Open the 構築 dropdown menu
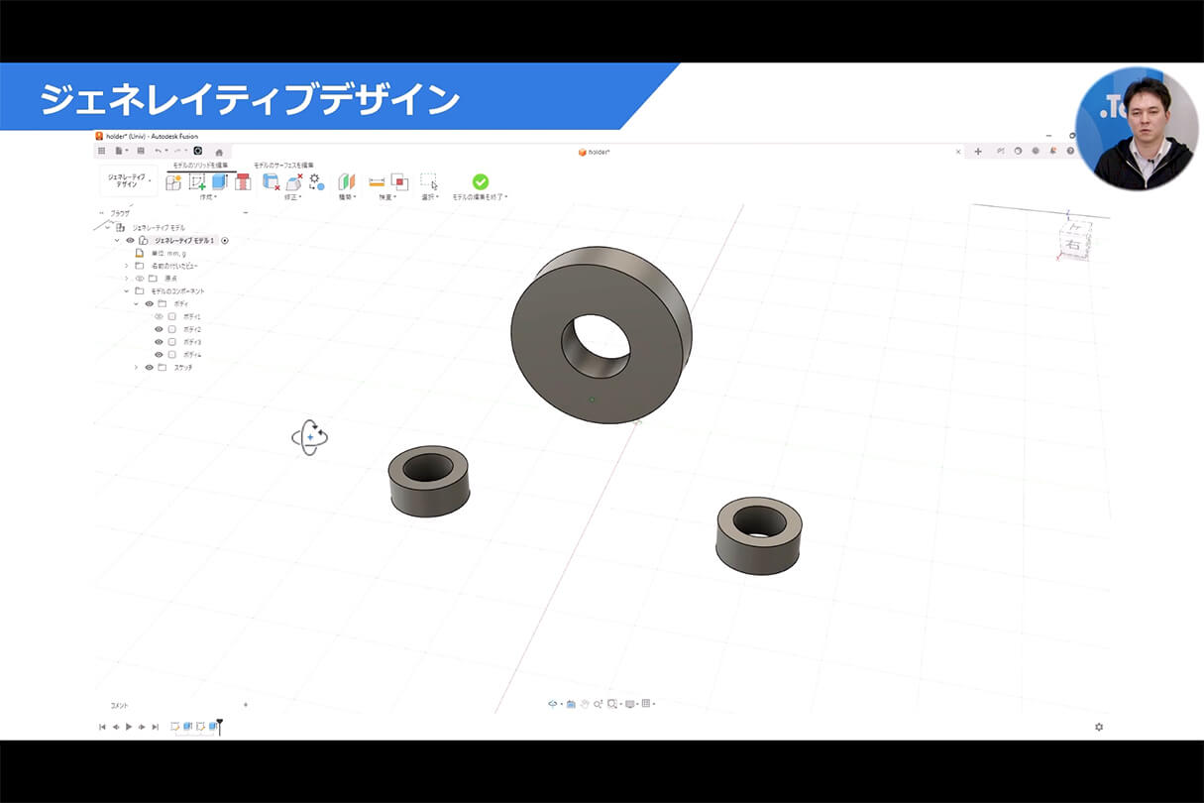This screenshot has width=1204, height=803. [x=347, y=196]
